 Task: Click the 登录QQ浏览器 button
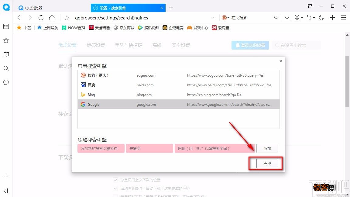(x=250, y=45)
